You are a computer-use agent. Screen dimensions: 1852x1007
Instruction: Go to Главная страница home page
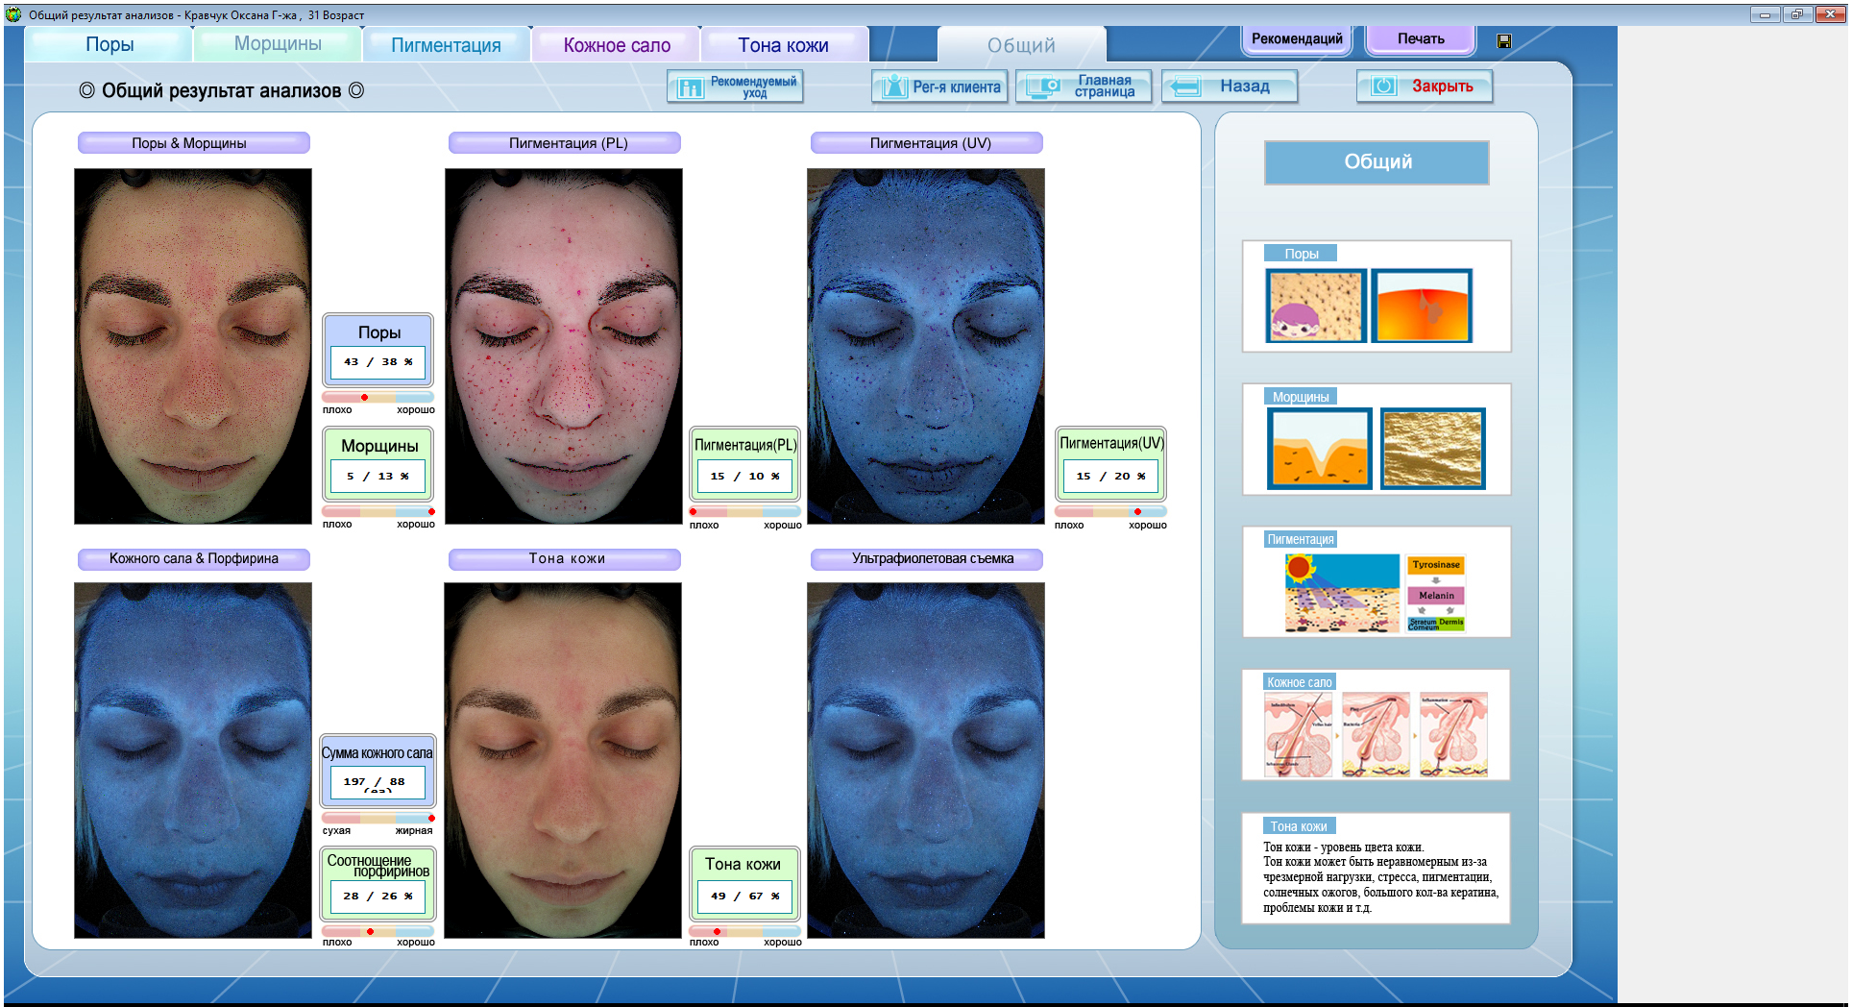(1084, 86)
